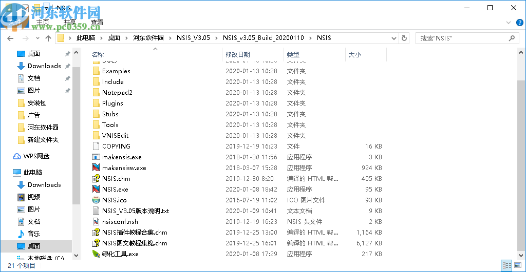Open 安装包 folder in the navigation pane
The height and width of the screenshot is (272, 526).
tap(32, 103)
